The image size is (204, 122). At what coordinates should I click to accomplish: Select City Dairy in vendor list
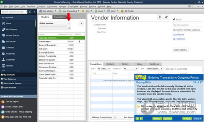(62, 49)
